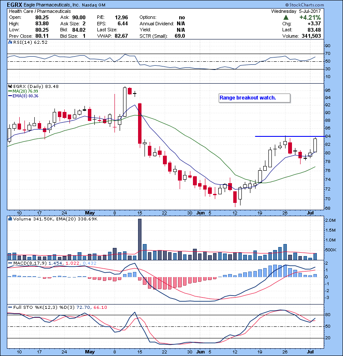Viewport: 343px width, 356px height.
Task: Click the Prev Close value 80.11
Action: coord(42,36)
